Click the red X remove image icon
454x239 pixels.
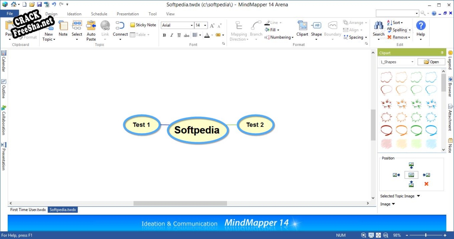coord(426,184)
